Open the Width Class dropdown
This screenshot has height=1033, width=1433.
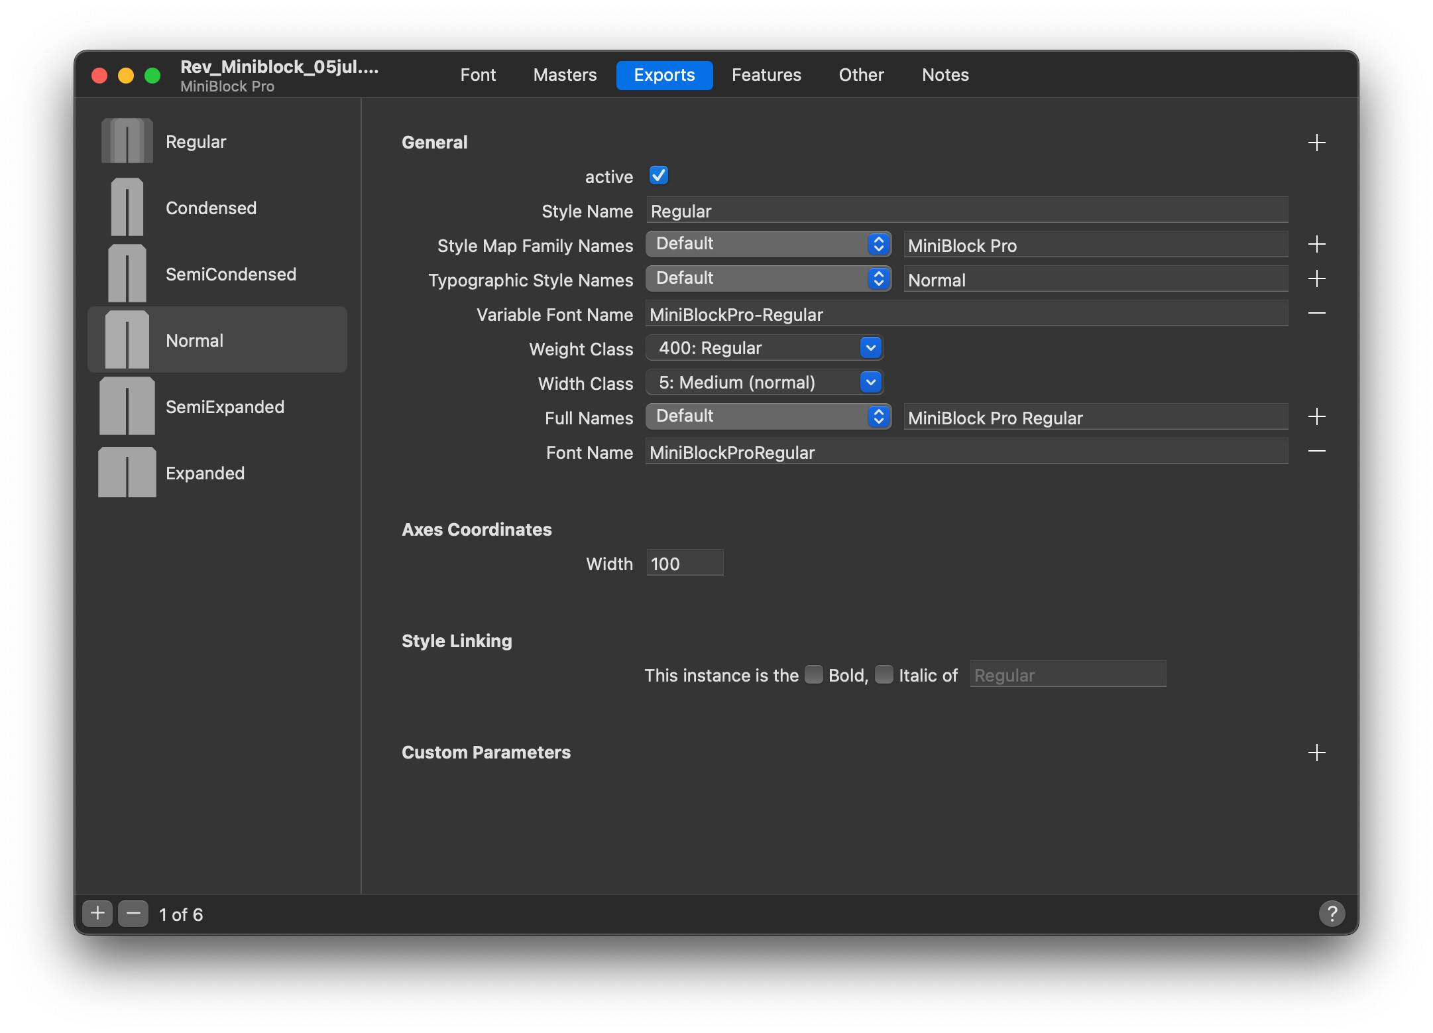click(764, 382)
